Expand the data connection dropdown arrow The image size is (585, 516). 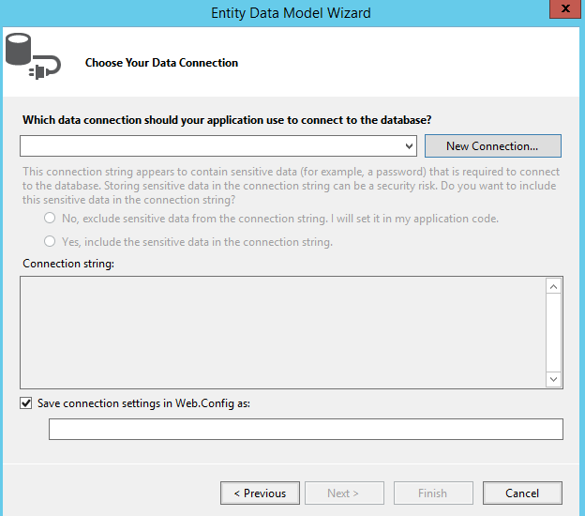point(409,146)
